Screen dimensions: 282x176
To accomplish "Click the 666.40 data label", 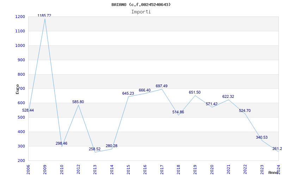I will pos(145,90).
